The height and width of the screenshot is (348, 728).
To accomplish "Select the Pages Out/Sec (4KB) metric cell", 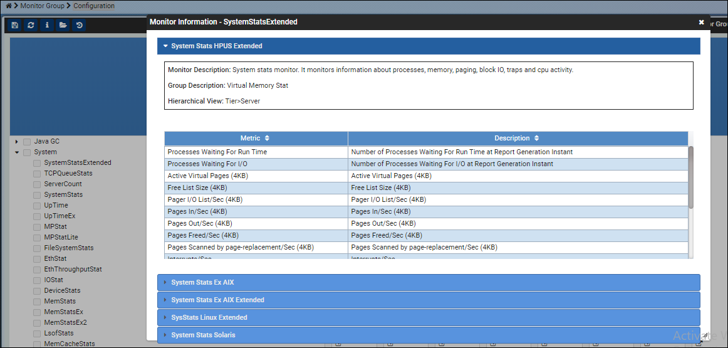I will pos(256,223).
